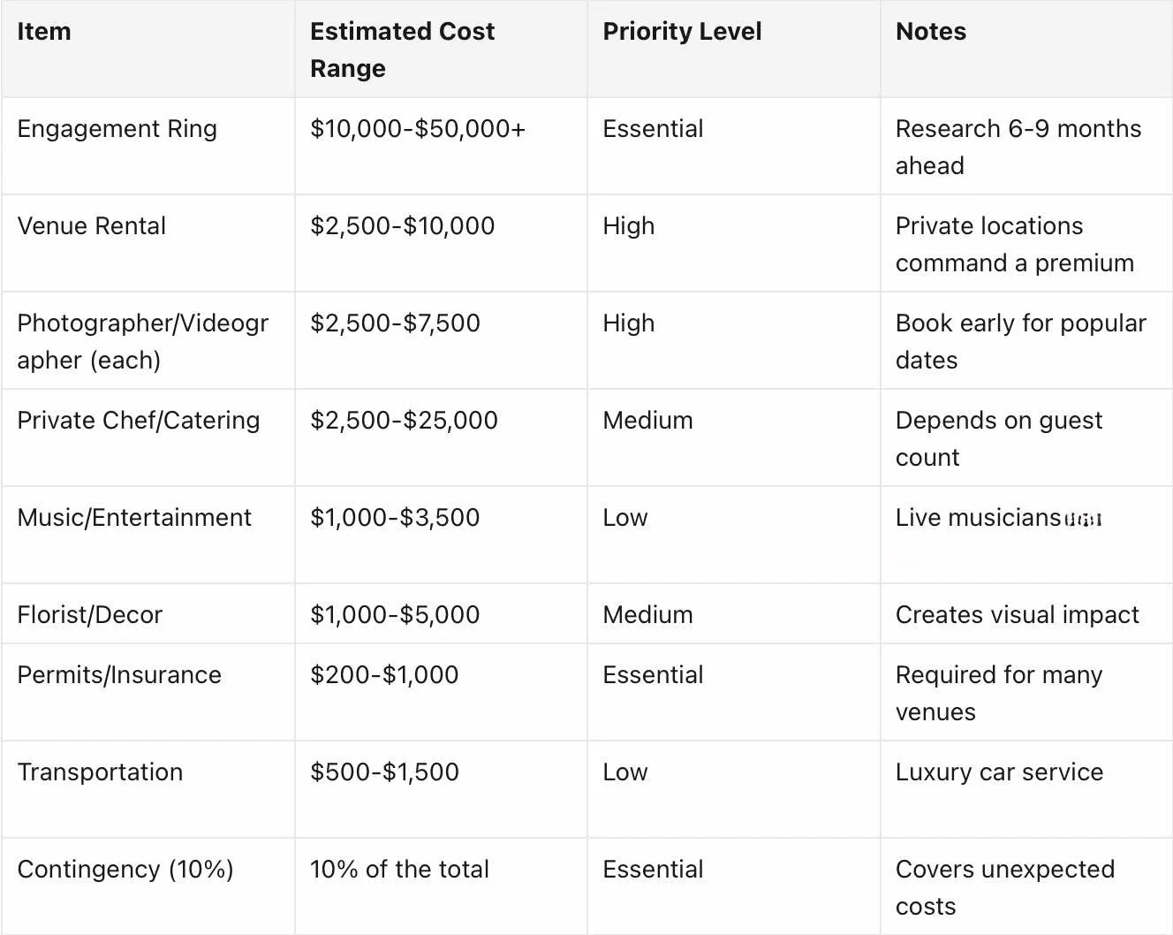This screenshot has width=1173, height=935.
Task: Select the $10,000-$50,000+ cost cell
Action: 418,129
